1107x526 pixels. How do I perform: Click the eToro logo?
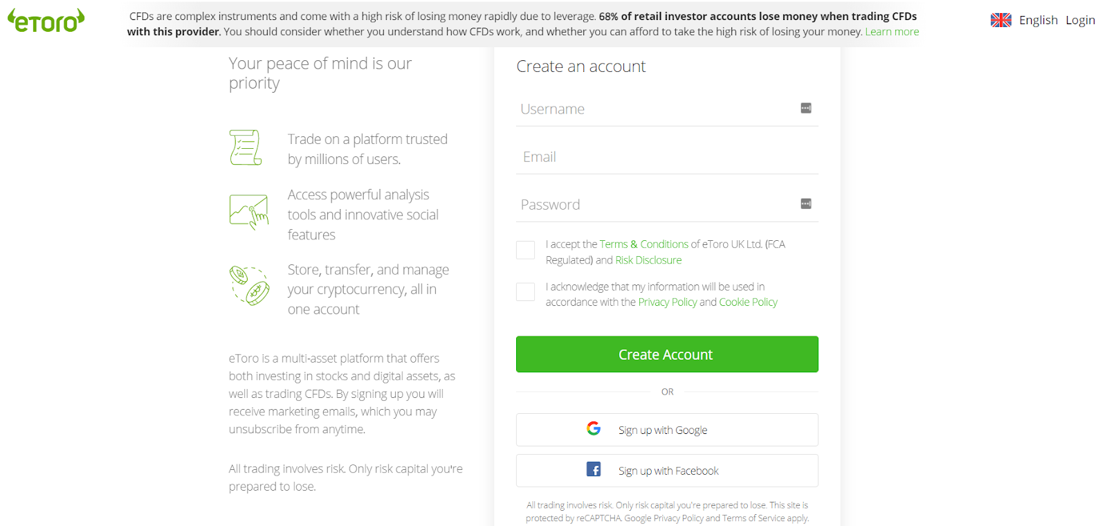coord(46,21)
